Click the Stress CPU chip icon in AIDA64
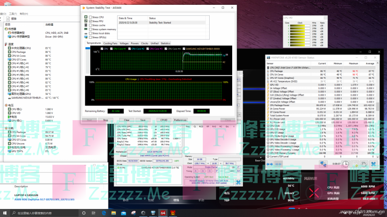Image resolution: width=387 pixels, height=217 pixels. [x=86, y=17]
